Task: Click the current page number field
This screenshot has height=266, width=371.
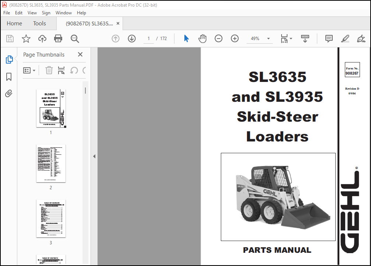Action: click(149, 39)
